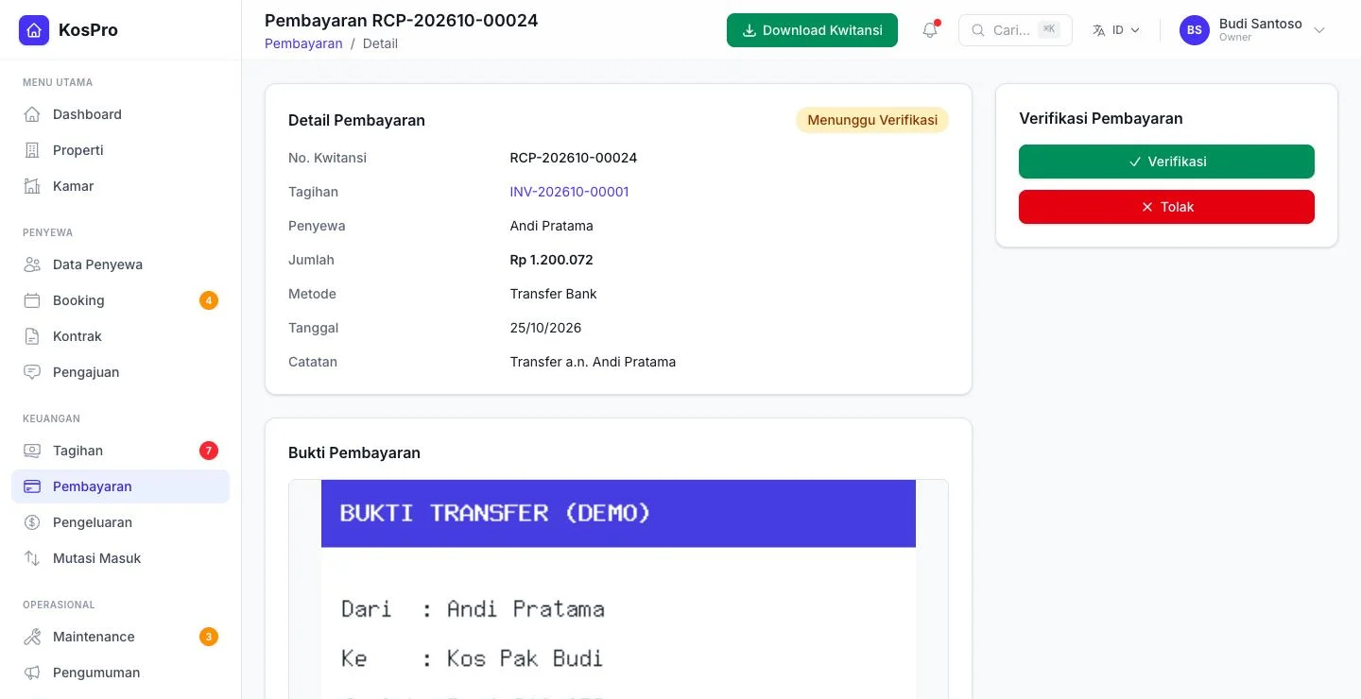Open the Kontrak menu item
The height and width of the screenshot is (699, 1361).
coord(120,336)
